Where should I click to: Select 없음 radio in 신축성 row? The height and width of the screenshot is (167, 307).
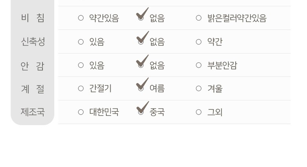point(141,42)
